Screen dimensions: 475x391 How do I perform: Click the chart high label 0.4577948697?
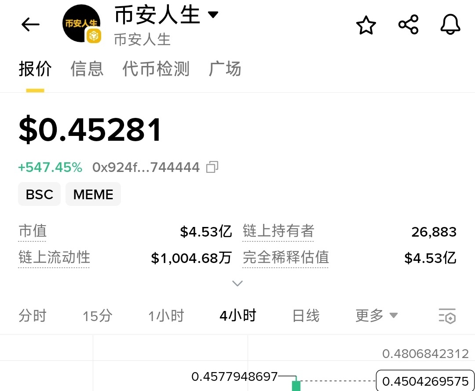coord(234,377)
